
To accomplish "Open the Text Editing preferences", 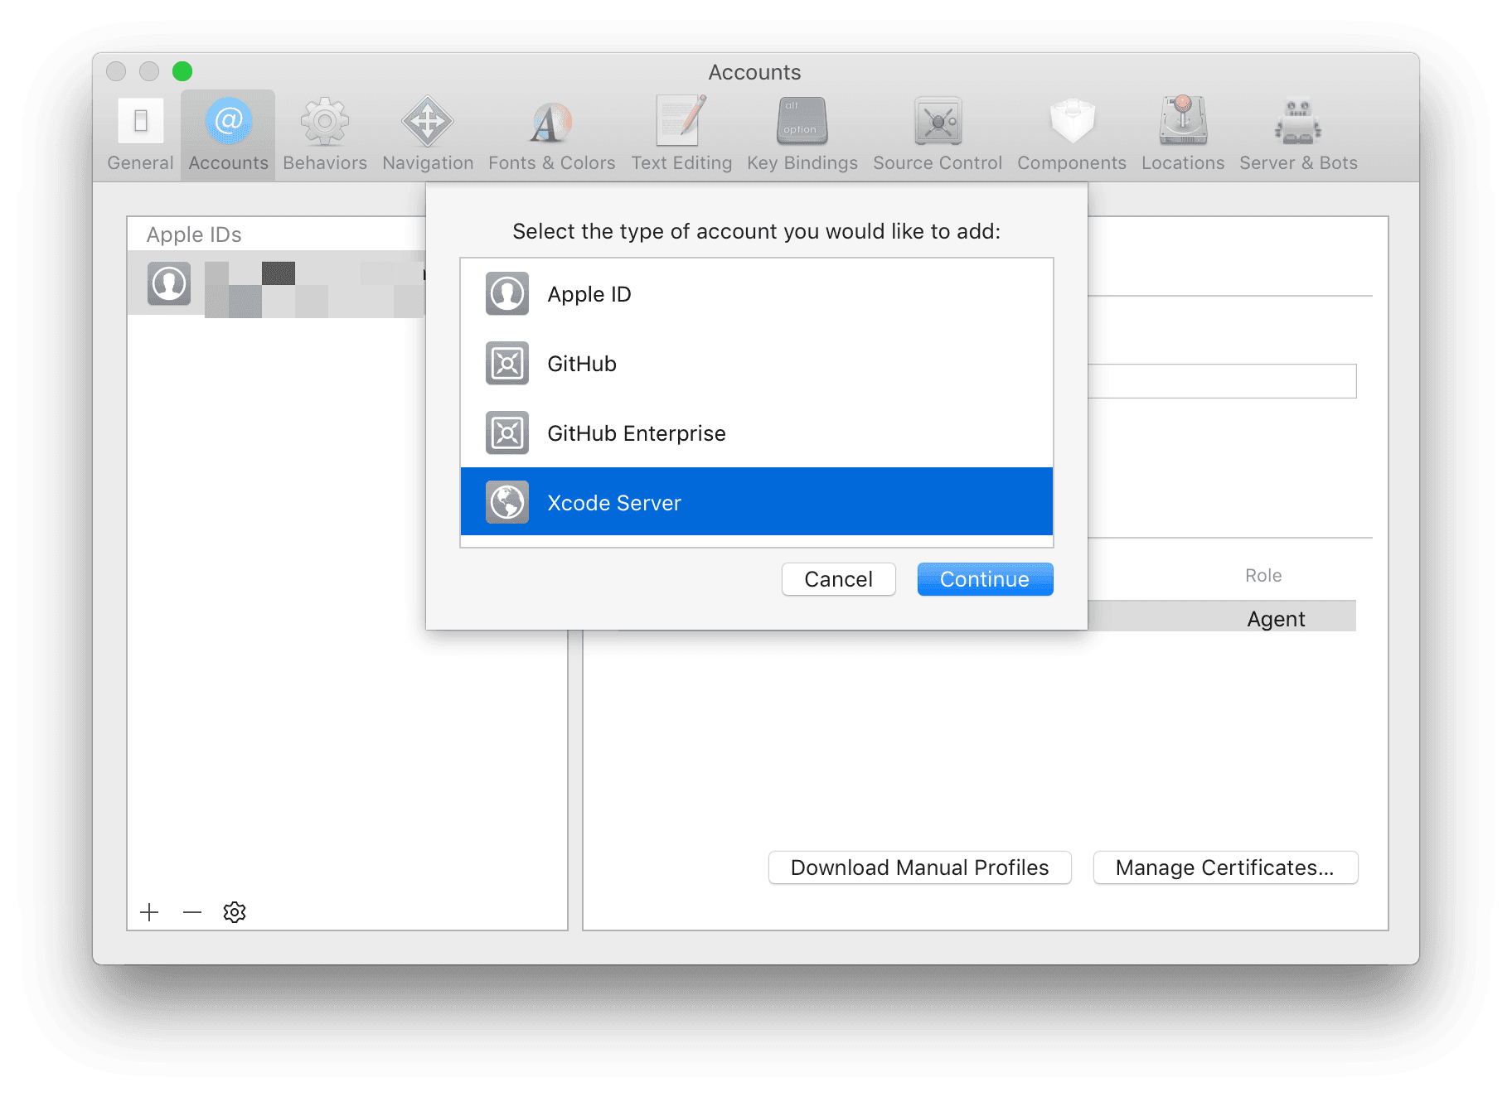I will pyautogui.click(x=681, y=133).
